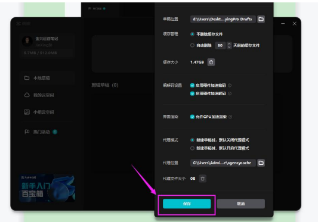Click info icon beside hardware decoding option

(x=230, y=93)
